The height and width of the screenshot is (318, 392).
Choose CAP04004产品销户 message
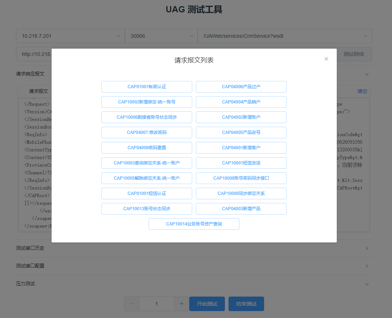point(241,102)
